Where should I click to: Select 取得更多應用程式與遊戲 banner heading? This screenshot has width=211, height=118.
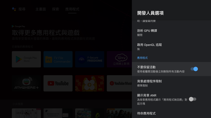tap(46, 33)
